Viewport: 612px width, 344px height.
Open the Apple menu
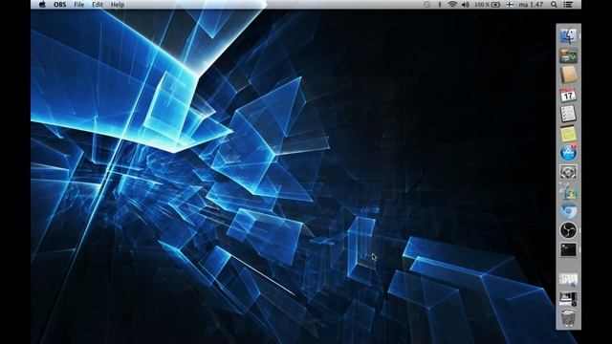42,5
